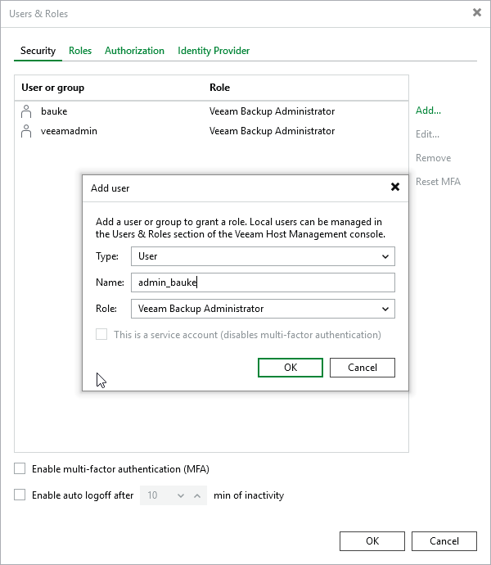Viewport: 491px width, 565px height.
Task: Switch to the Roles tab
Action: coord(80,51)
